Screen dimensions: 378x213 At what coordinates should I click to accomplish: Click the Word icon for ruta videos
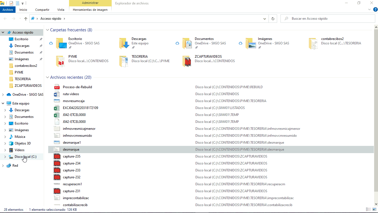pyautogui.click(x=57, y=94)
